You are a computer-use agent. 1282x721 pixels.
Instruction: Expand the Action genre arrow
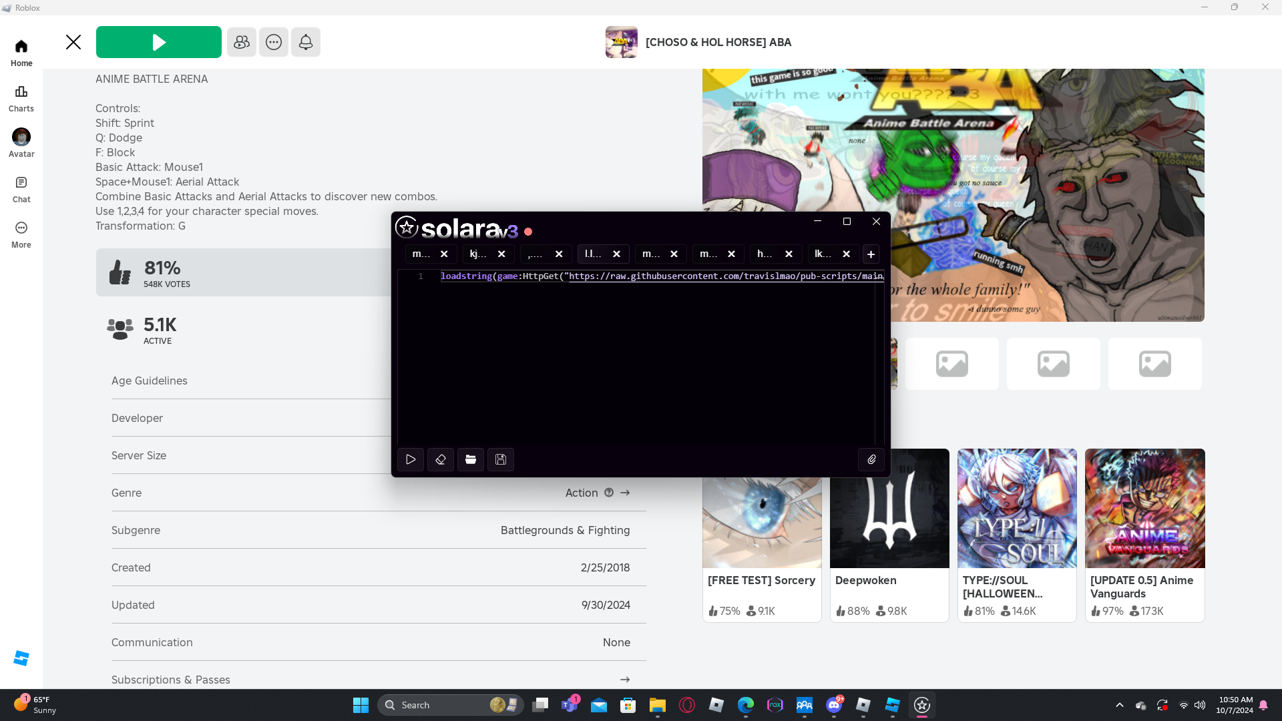(x=625, y=493)
